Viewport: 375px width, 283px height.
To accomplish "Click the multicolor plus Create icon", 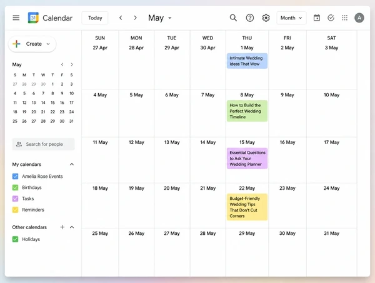I will [16, 44].
